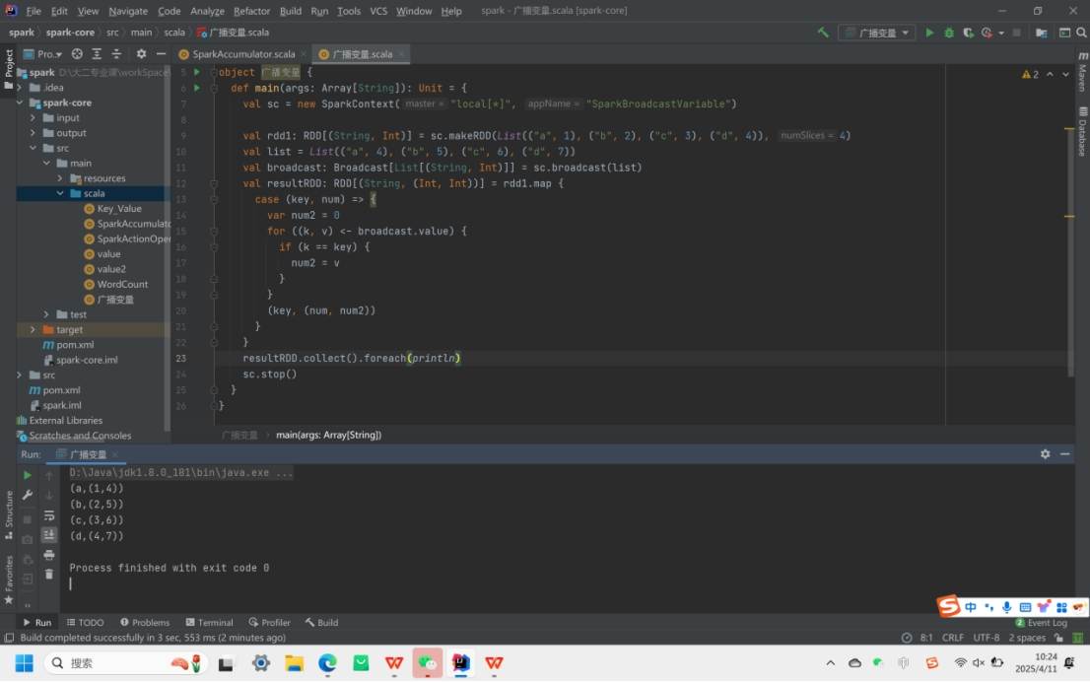The height and width of the screenshot is (682, 1090).
Task: Hide the Run tool window
Action: click(1065, 454)
